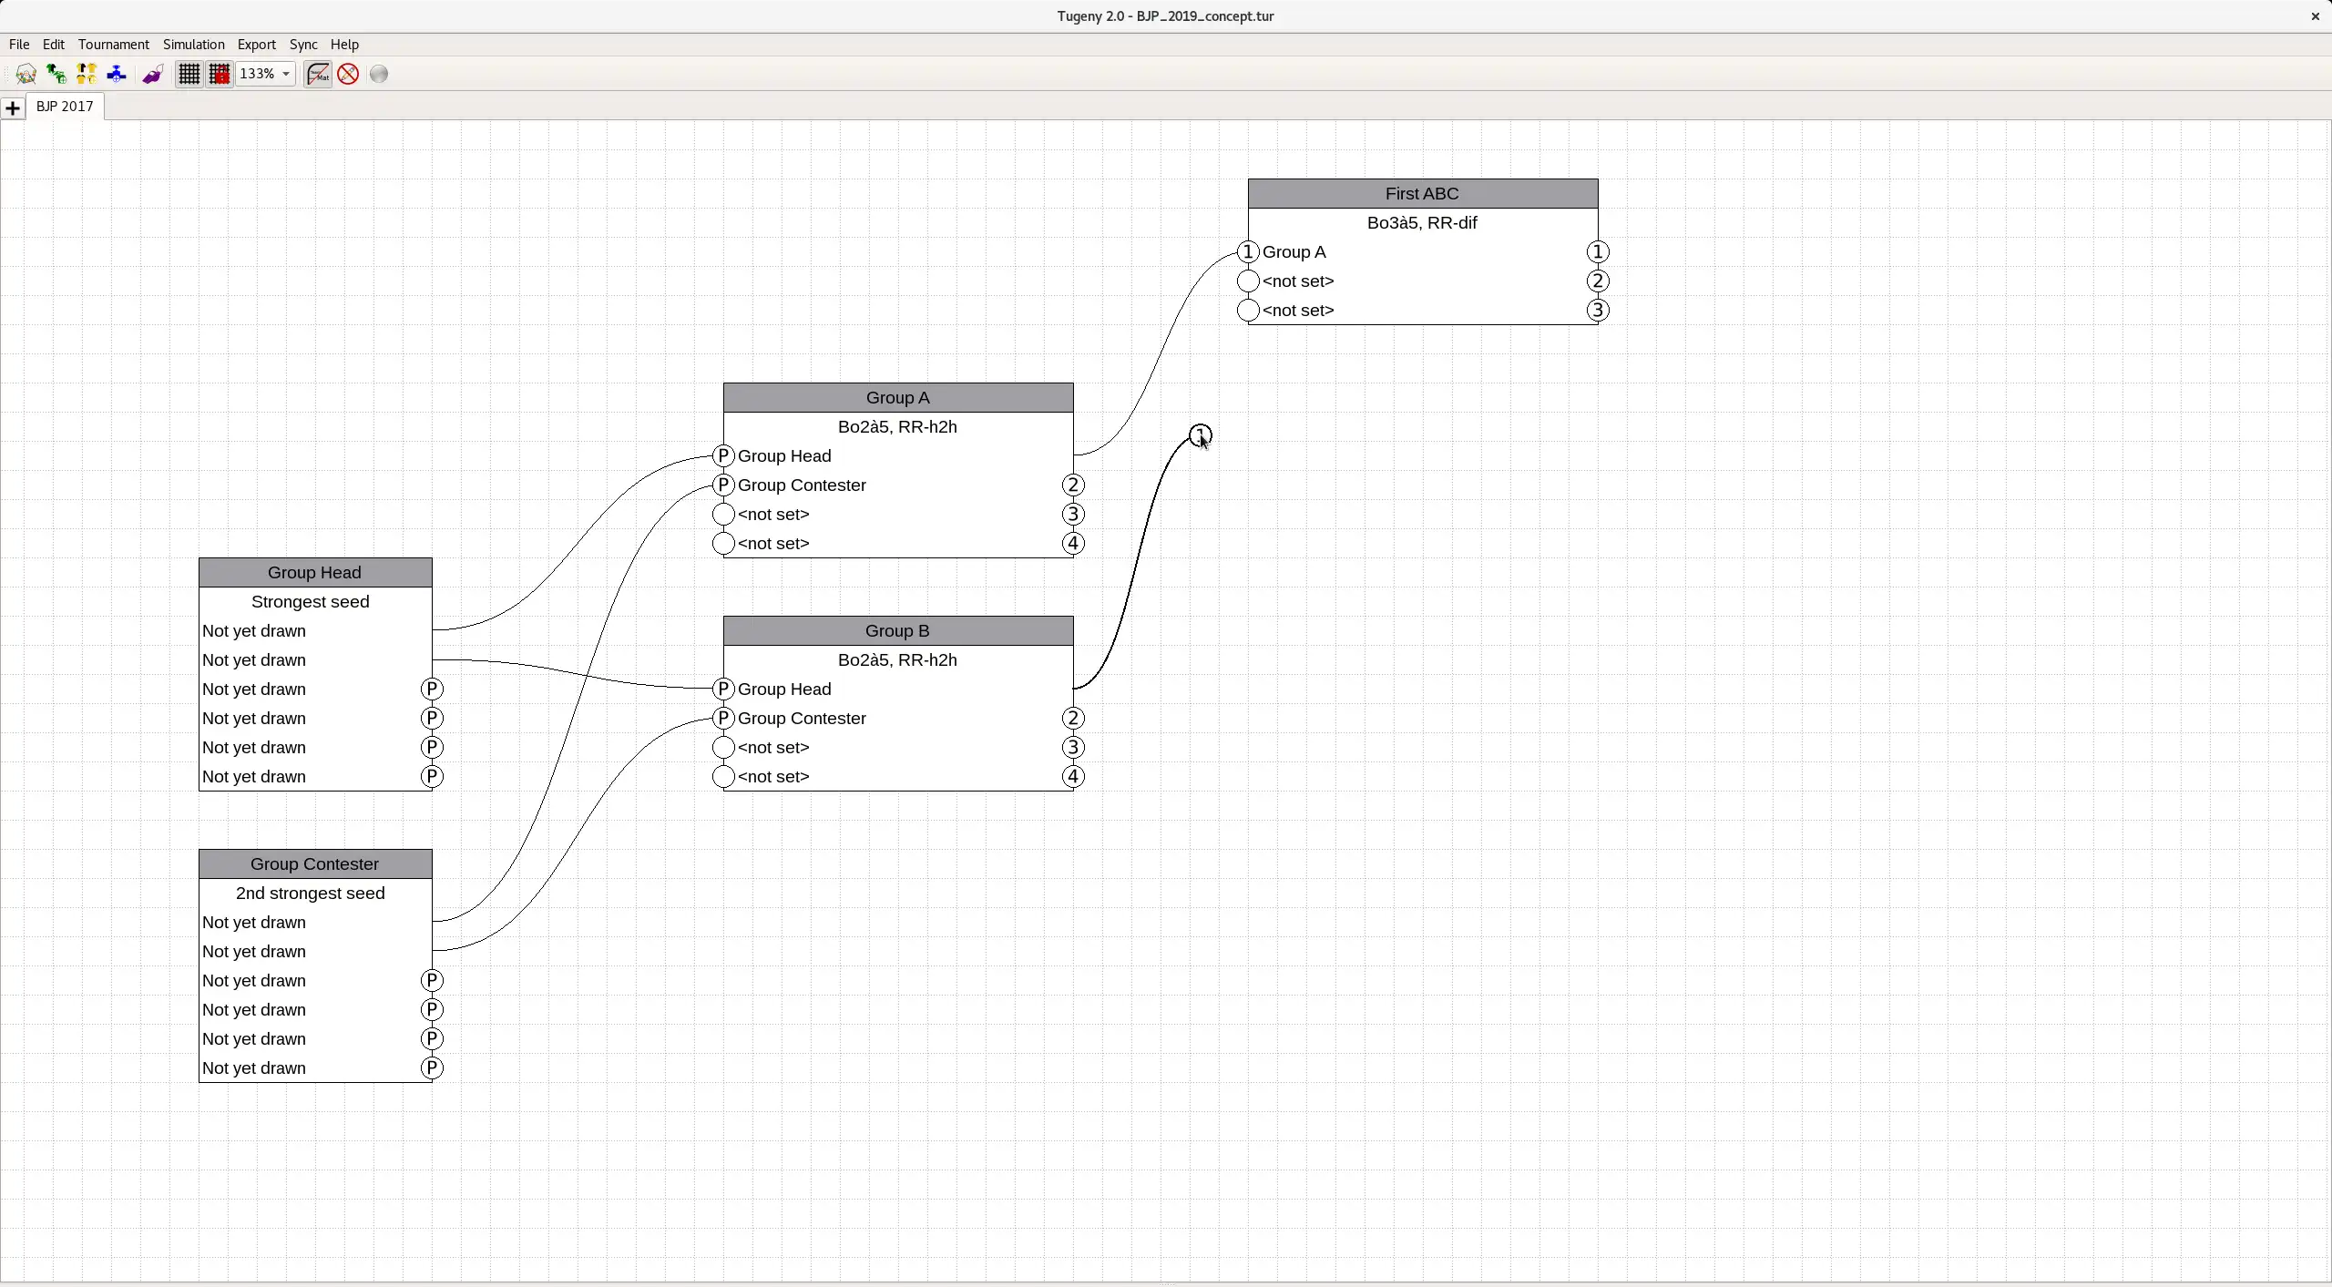Image resolution: width=2332 pixels, height=1287 pixels.
Task: Click the yellow jerseys group icon
Action: click(87, 74)
